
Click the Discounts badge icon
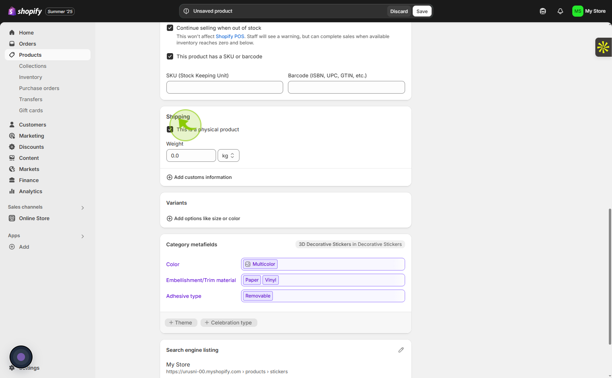coord(12,147)
